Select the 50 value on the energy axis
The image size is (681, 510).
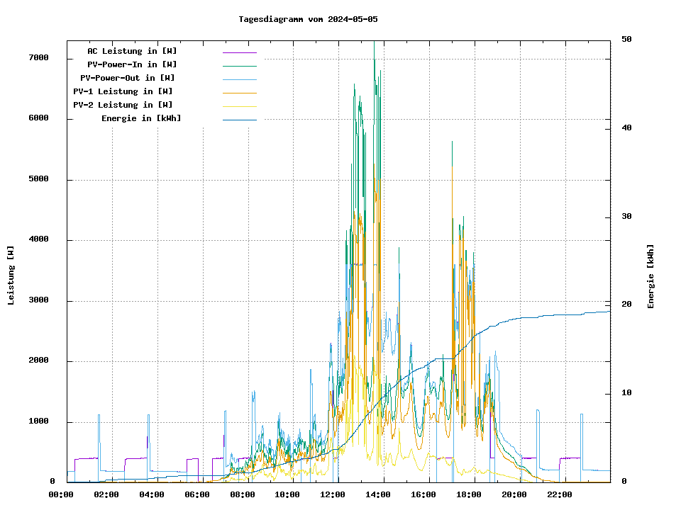tap(627, 40)
